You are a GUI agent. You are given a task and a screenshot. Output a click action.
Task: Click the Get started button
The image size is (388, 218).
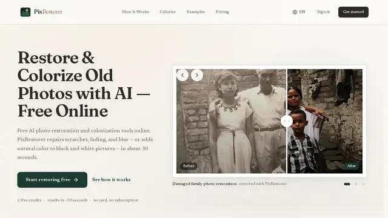coord(353,12)
